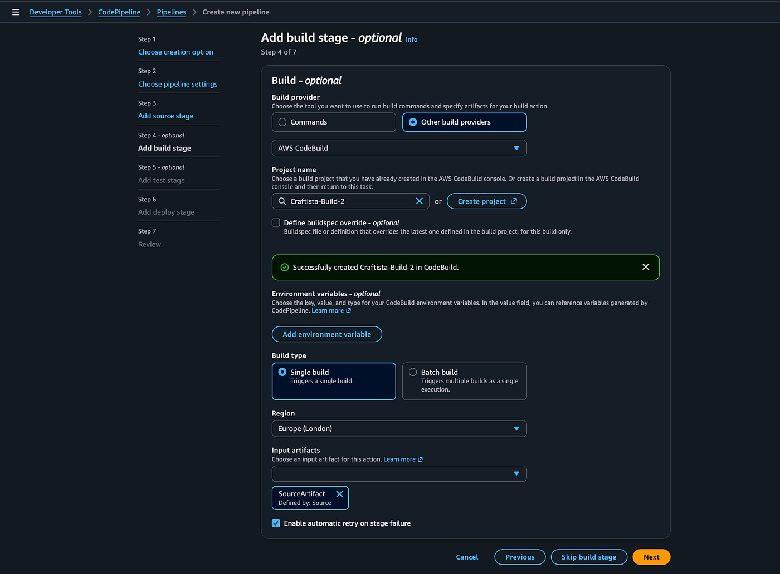Click the Previous button
Viewport: 780px width, 574px height.
520,557
